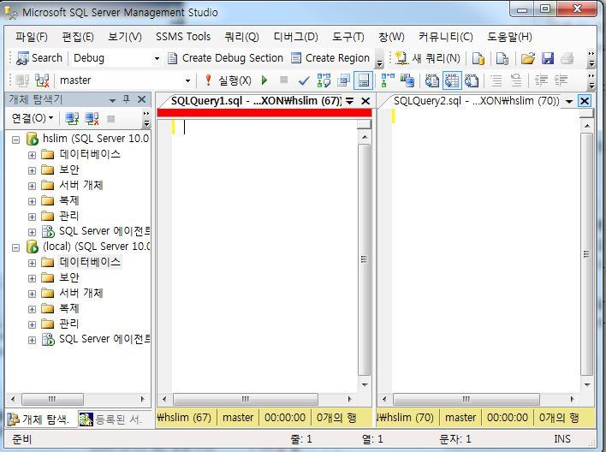This screenshot has width=606, height=452.
Task: Switch to 등록된 서버 bottom tab
Action: [x=112, y=419]
